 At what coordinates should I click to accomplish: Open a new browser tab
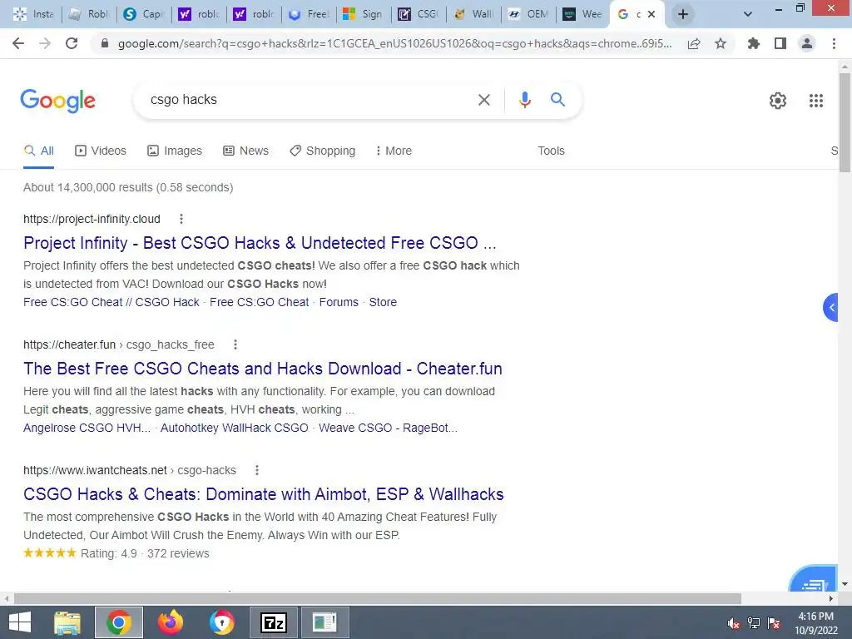tap(683, 14)
